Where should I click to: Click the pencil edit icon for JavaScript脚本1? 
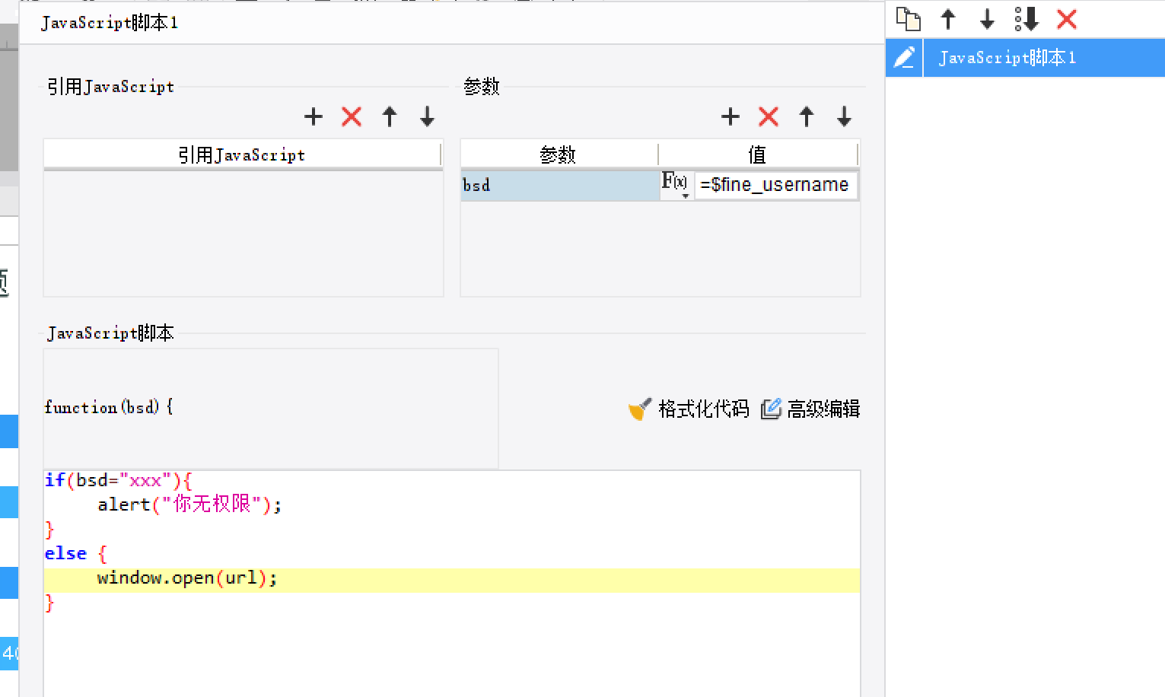click(x=904, y=58)
